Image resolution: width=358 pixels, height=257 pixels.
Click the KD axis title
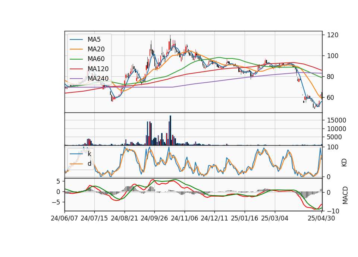pos(344,163)
